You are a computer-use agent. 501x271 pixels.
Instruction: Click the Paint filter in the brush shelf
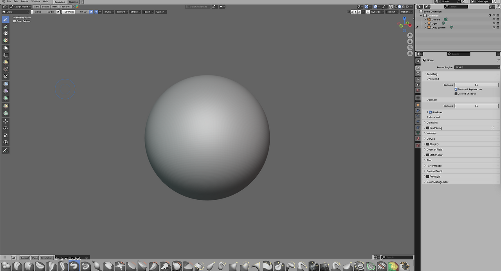tap(35, 258)
